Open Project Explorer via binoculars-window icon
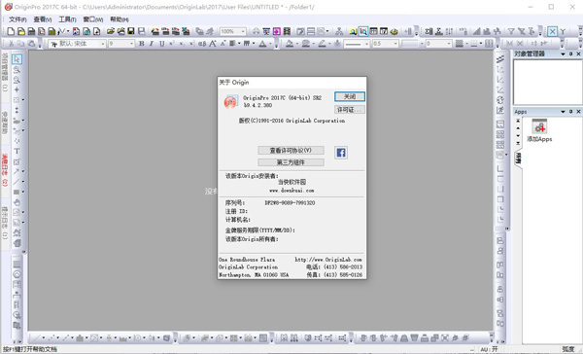This screenshot has width=583, height=354. click(x=354, y=32)
